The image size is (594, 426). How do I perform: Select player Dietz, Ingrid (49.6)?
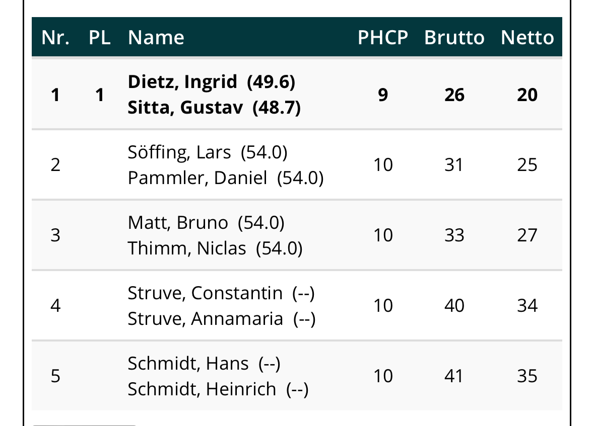click(x=211, y=82)
